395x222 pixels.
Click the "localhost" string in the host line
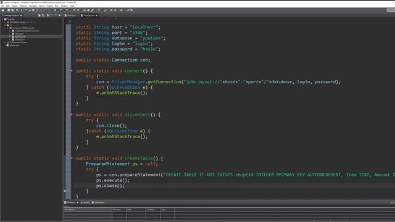click(x=144, y=27)
